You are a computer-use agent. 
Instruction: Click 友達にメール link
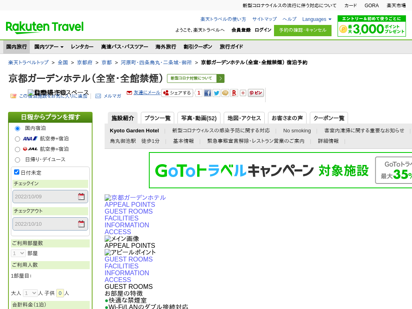(147, 93)
